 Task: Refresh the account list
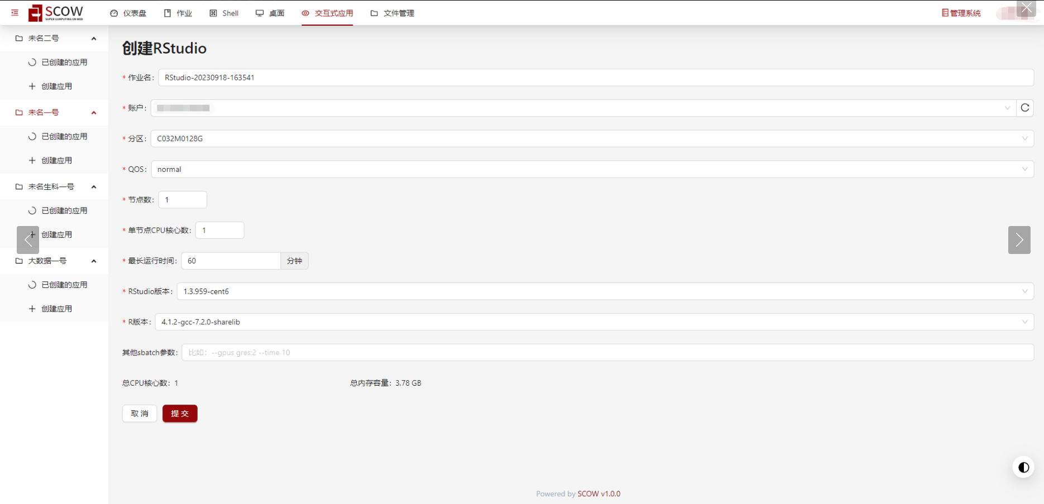[x=1025, y=108]
